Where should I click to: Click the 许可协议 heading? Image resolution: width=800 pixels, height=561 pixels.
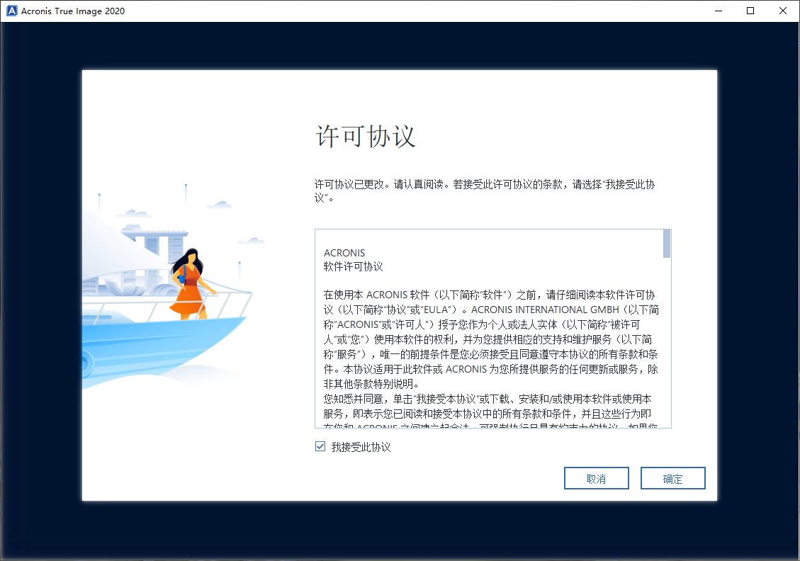(366, 136)
